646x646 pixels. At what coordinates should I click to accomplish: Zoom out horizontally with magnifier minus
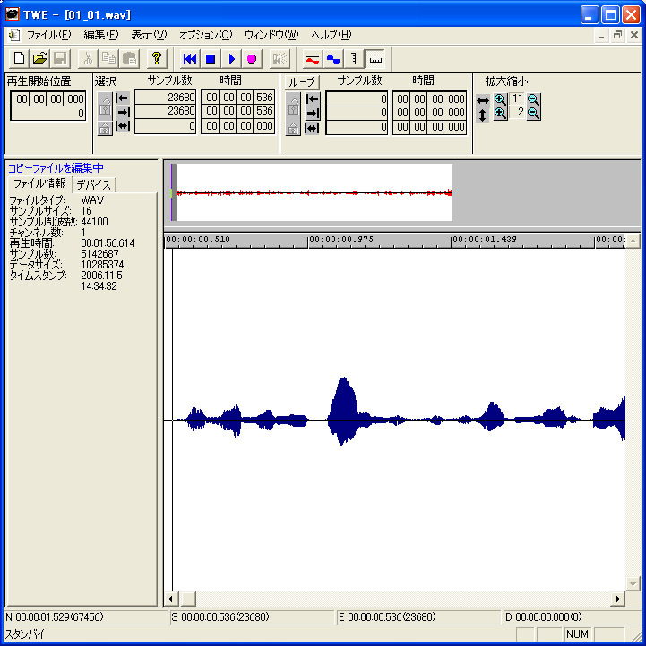coord(533,99)
